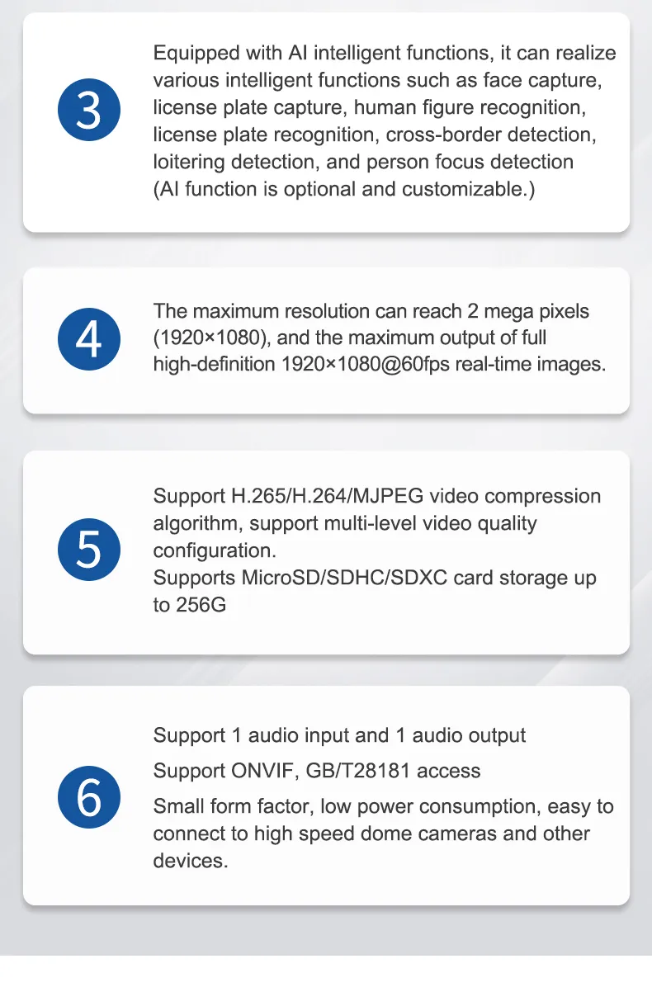Click "Small form factor, low power consumption" line
This screenshot has width=652, height=987.
click(x=383, y=806)
